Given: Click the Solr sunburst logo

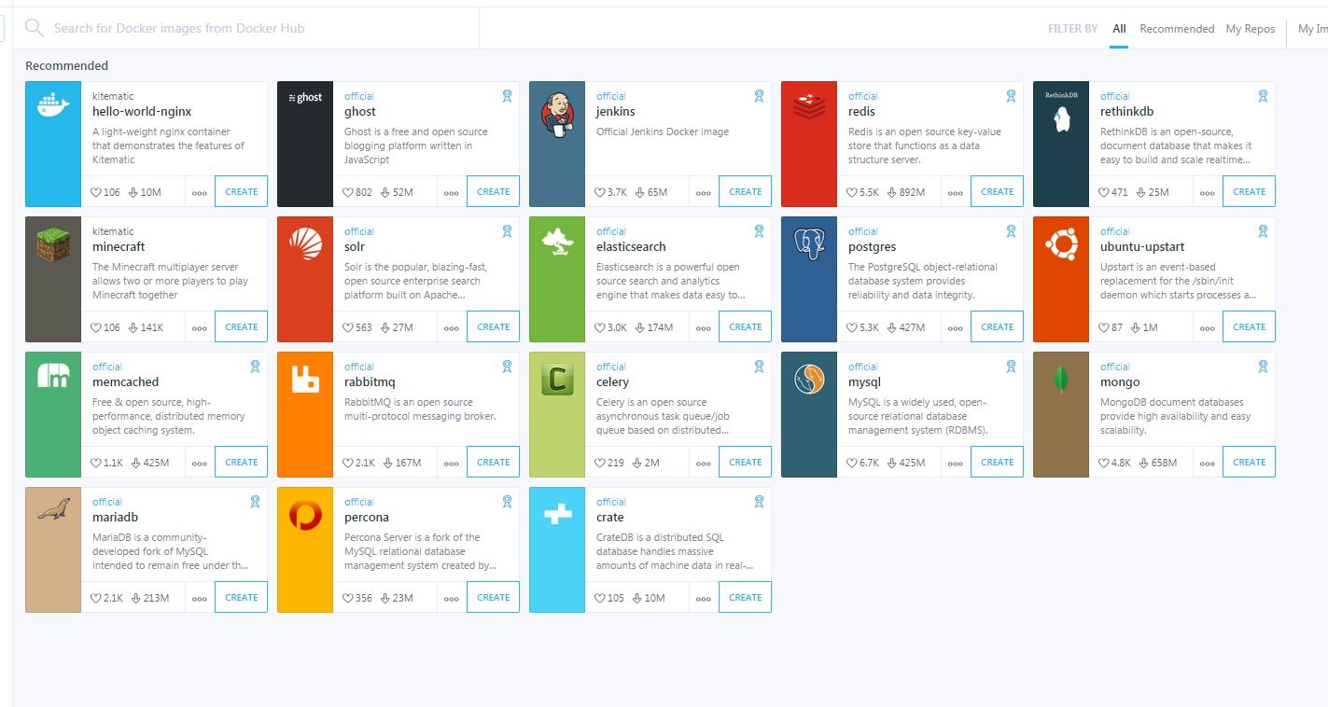Looking at the screenshot, I should click(305, 243).
